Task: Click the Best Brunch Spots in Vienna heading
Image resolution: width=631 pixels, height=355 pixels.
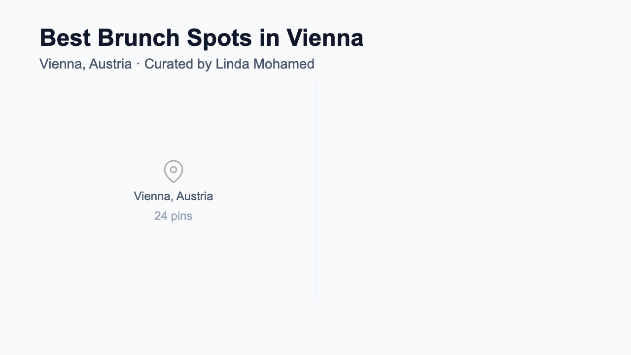Action: coord(201,38)
